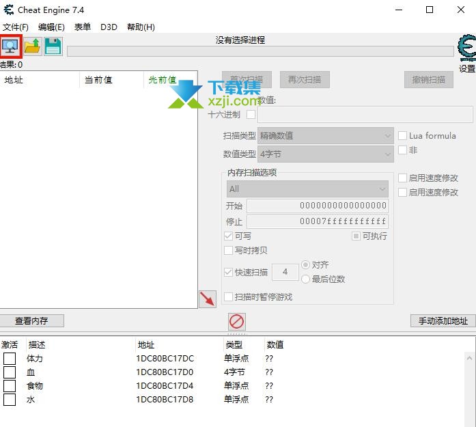
Task: Click the red arrow add-to-address-list icon
Action: click(207, 299)
